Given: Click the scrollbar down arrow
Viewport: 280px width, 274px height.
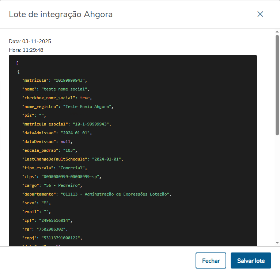Looking at the screenshot, I should (x=277, y=243).
